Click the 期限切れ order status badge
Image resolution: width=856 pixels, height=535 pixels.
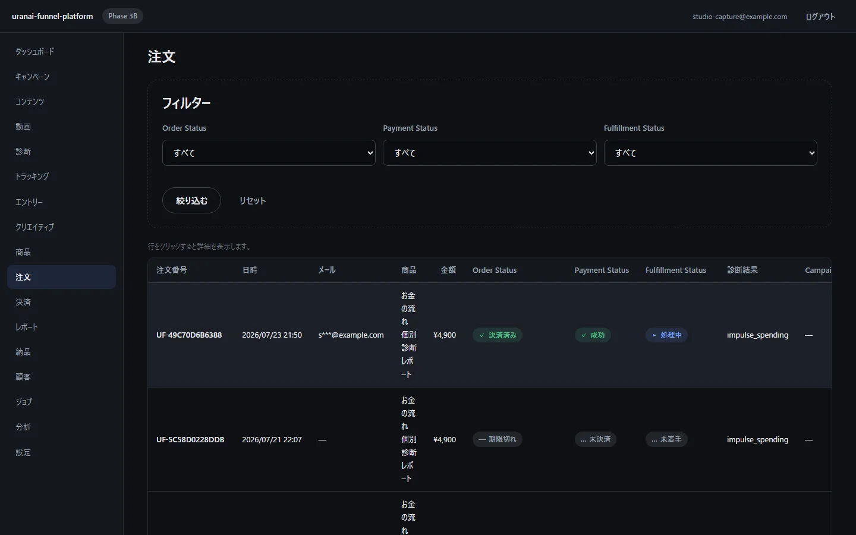pyautogui.click(x=498, y=439)
